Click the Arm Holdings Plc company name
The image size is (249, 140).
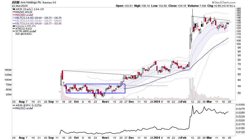click(31, 3)
